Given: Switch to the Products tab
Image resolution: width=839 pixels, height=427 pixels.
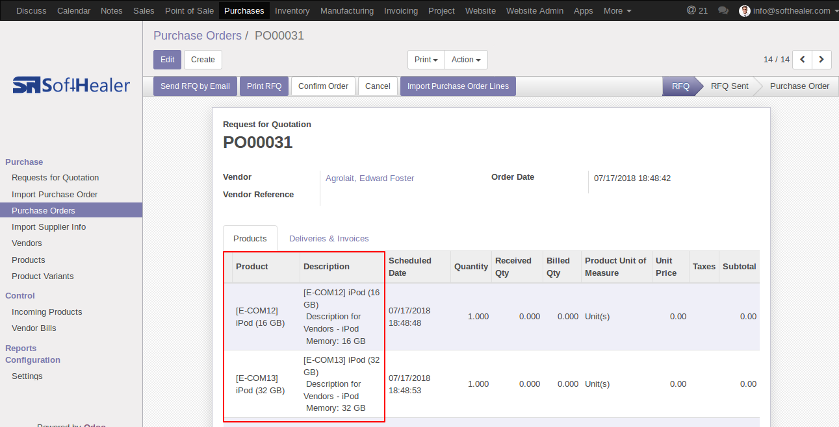Looking at the screenshot, I should pos(250,238).
